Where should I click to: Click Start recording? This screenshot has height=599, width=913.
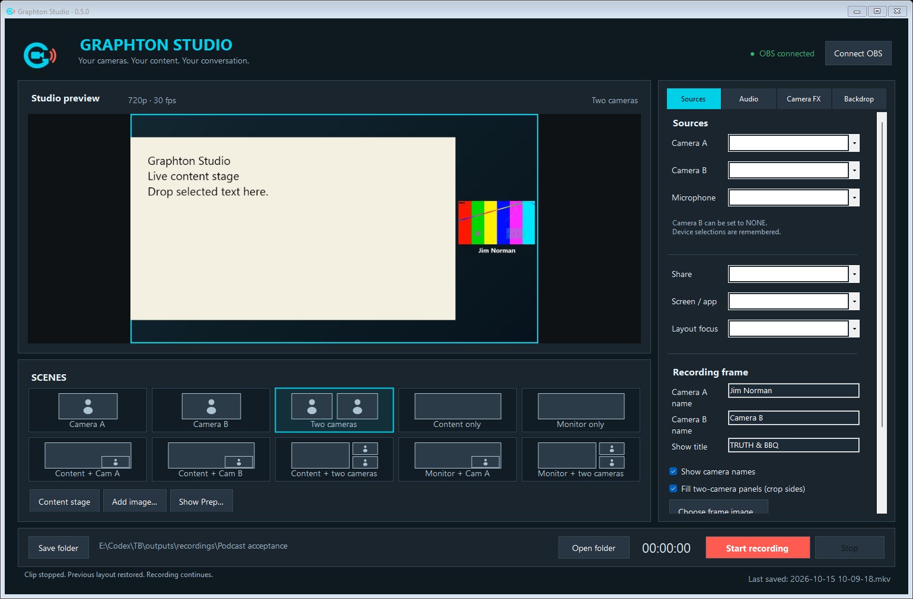(x=758, y=548)
